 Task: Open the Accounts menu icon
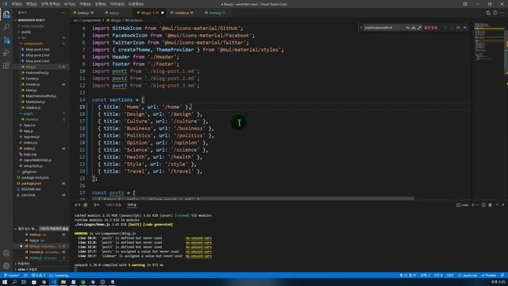point(6,253)
